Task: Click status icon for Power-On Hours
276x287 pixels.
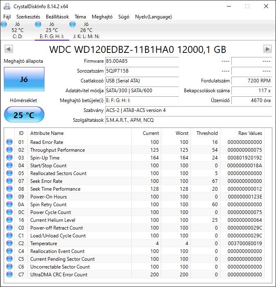Action: click(9, 196)
